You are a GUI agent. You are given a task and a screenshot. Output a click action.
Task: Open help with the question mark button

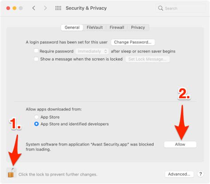point(200,174)
